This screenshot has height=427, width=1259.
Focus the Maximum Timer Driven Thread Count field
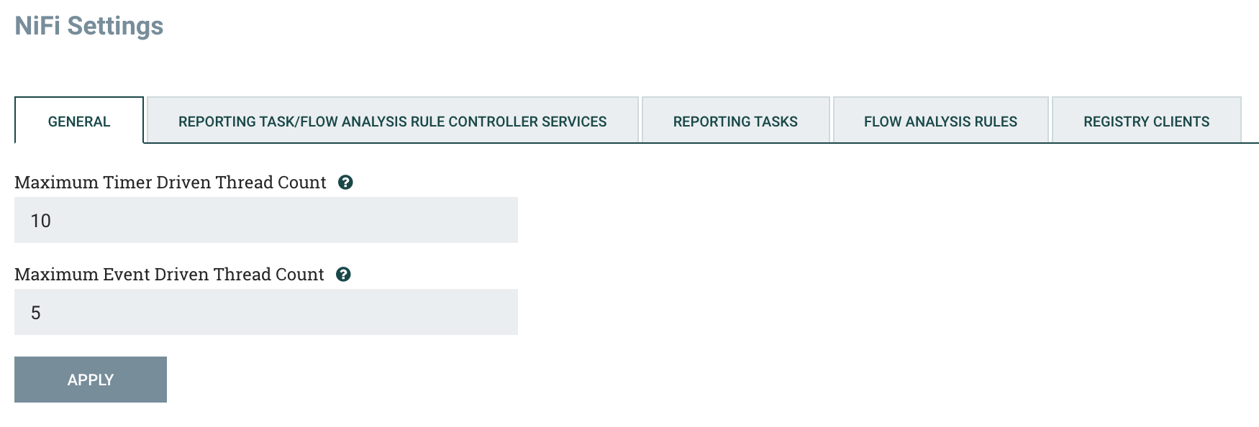click(266, 220)
